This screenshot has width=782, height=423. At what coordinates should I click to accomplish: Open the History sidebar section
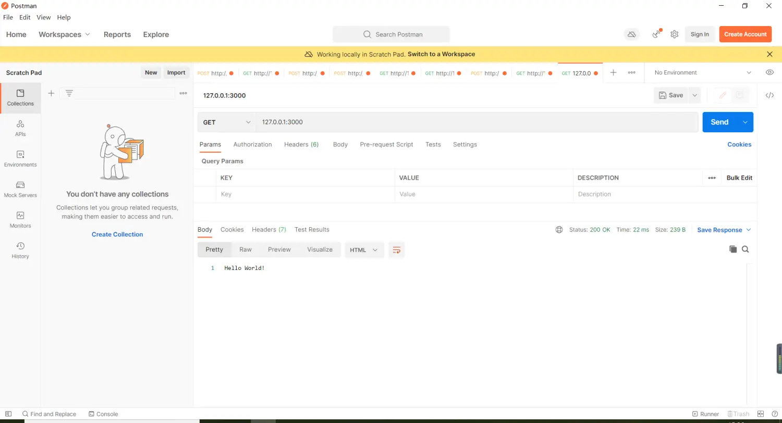[20, 250]
